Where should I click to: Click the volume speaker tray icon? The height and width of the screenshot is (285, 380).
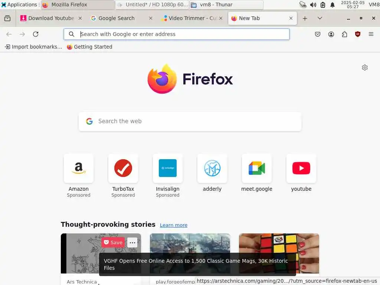[x=313, y=4]
